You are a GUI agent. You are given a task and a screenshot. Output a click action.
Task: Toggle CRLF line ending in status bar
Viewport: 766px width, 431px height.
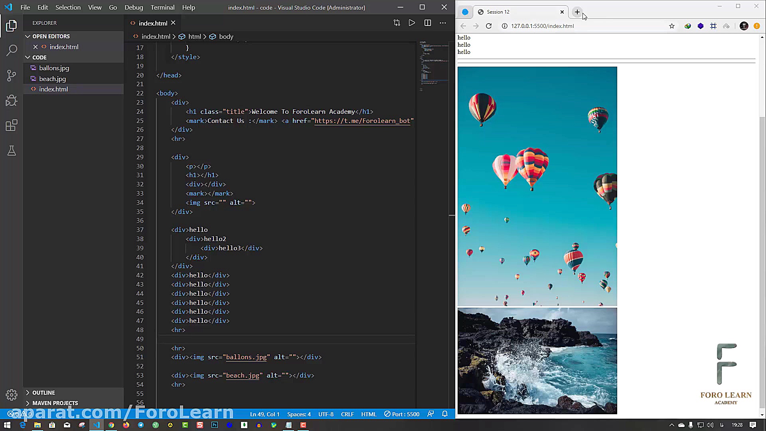tap(347, 414)
